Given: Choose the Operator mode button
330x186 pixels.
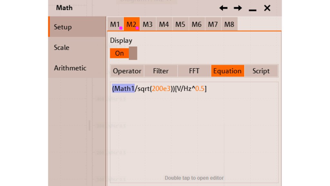Looking at the screenshot, I should [x=127, y=71].
